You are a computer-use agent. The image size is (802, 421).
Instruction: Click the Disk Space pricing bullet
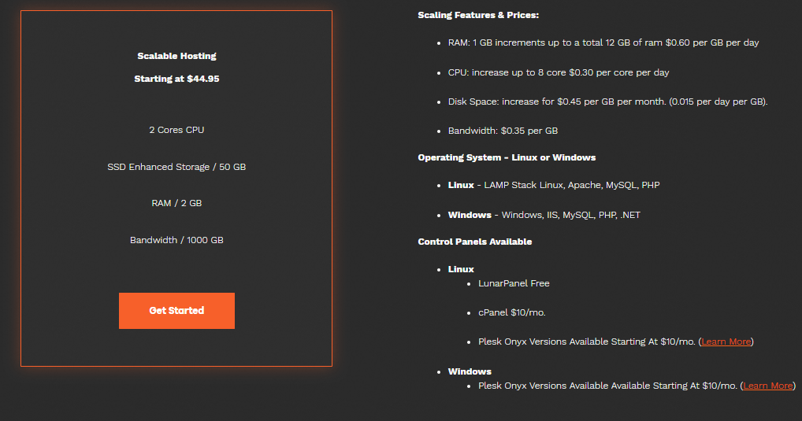(x=607, y=102)
